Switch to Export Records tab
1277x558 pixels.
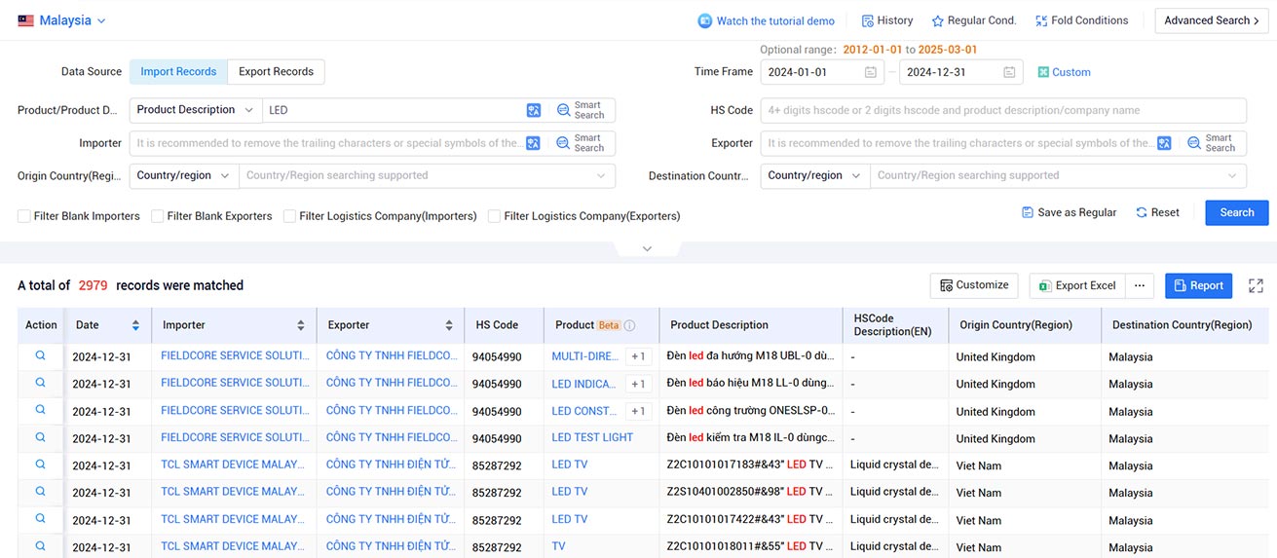pos(276,72)
